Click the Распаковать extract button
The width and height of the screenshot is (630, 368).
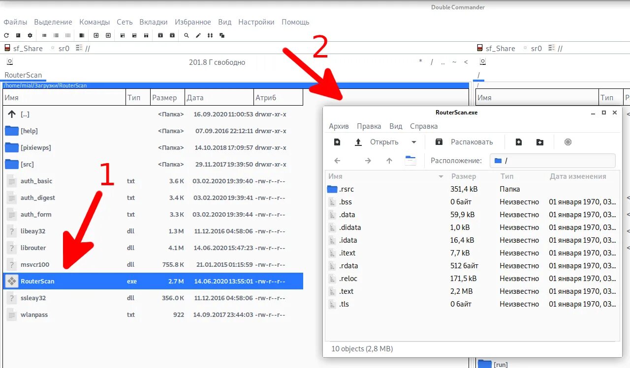(x=464, y=142)
